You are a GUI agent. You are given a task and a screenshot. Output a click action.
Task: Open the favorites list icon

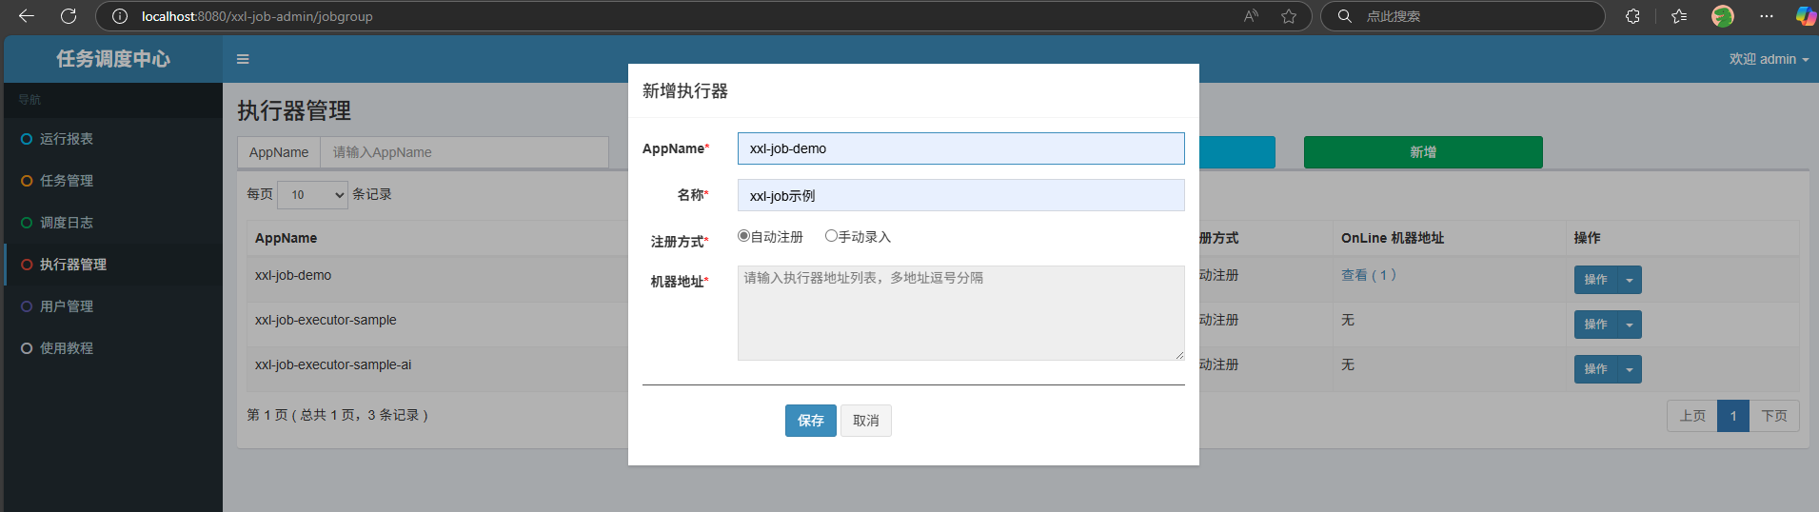coord(1679,16)
